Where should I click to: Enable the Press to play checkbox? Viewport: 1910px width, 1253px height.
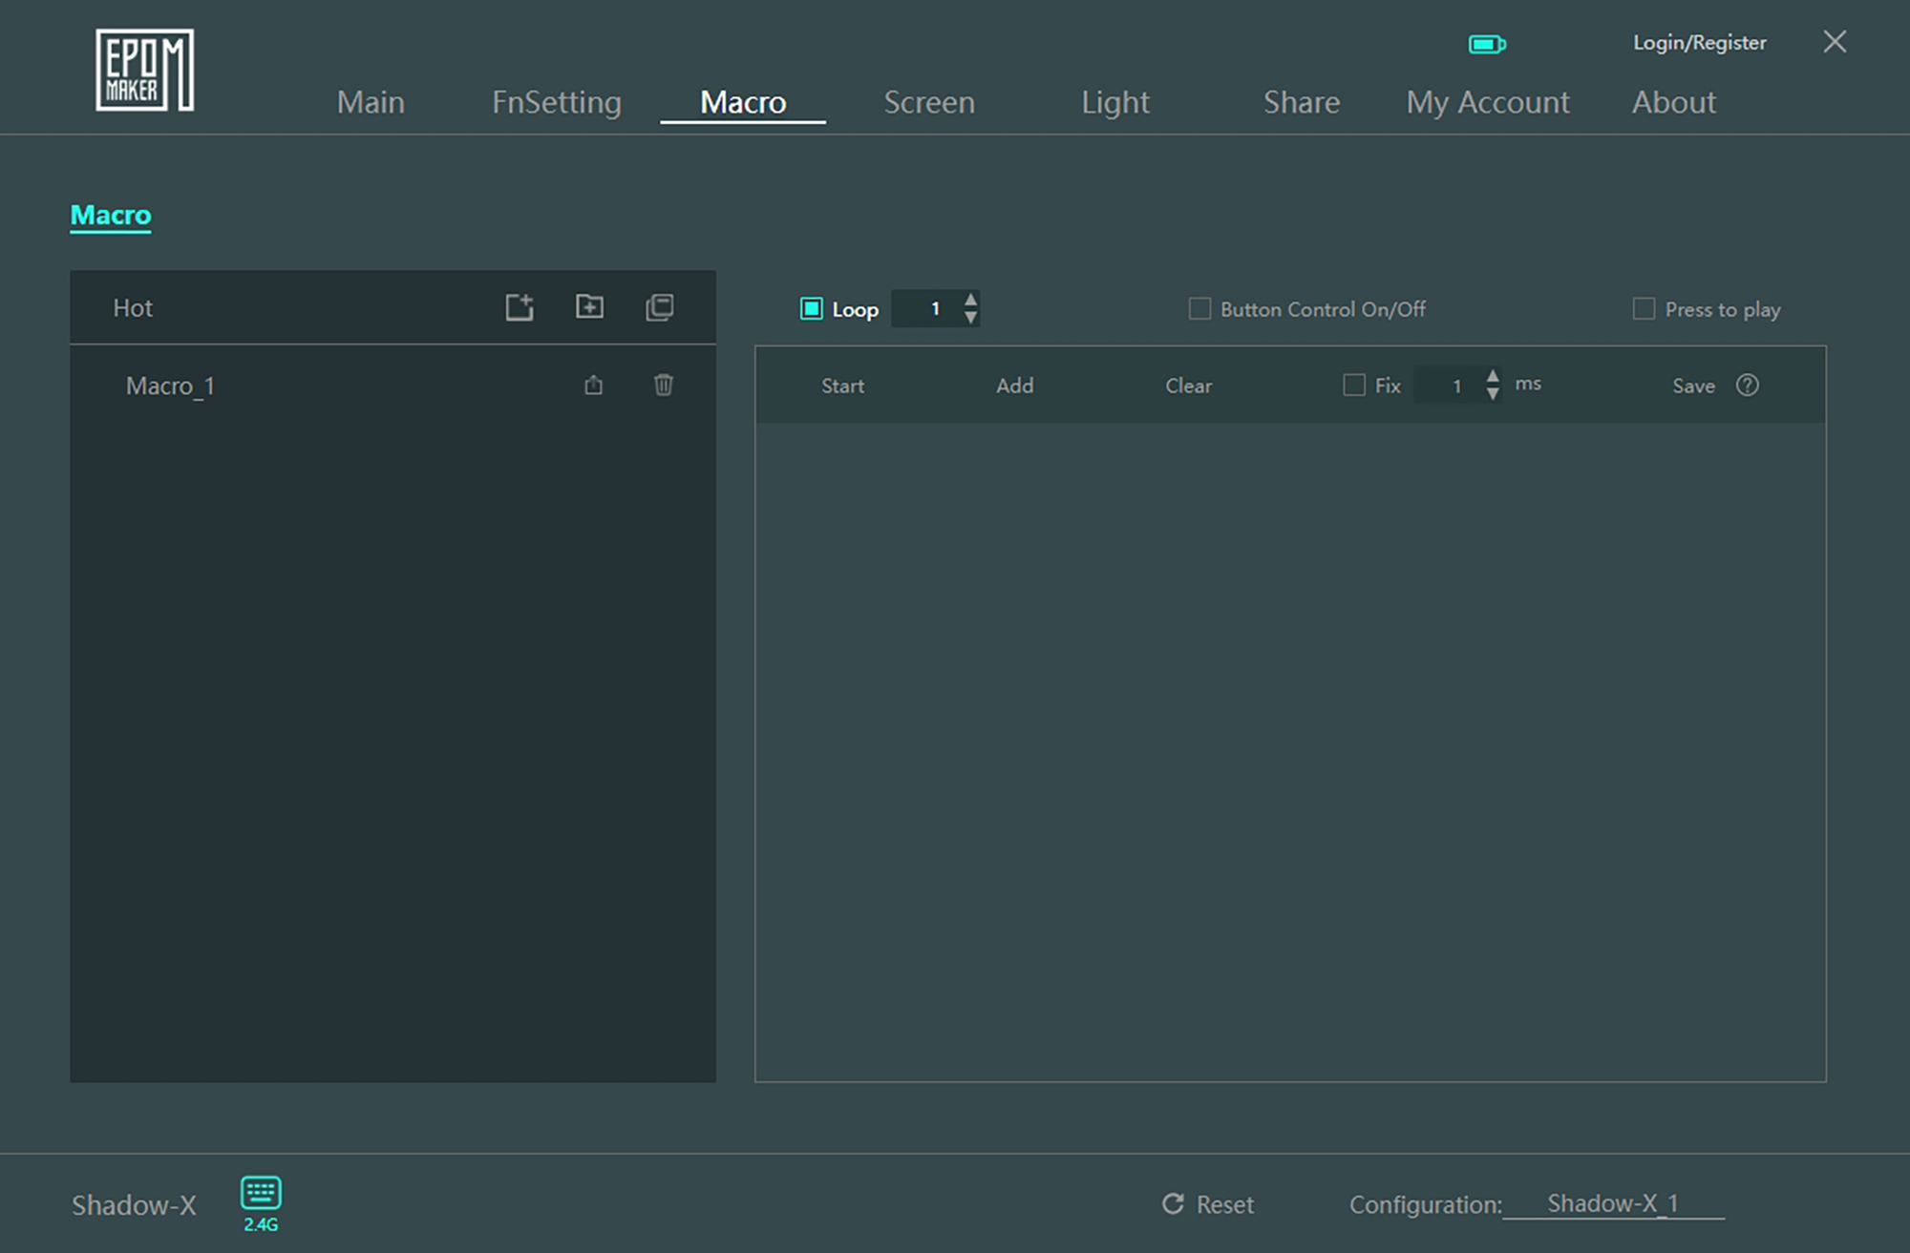[1644, 308]
